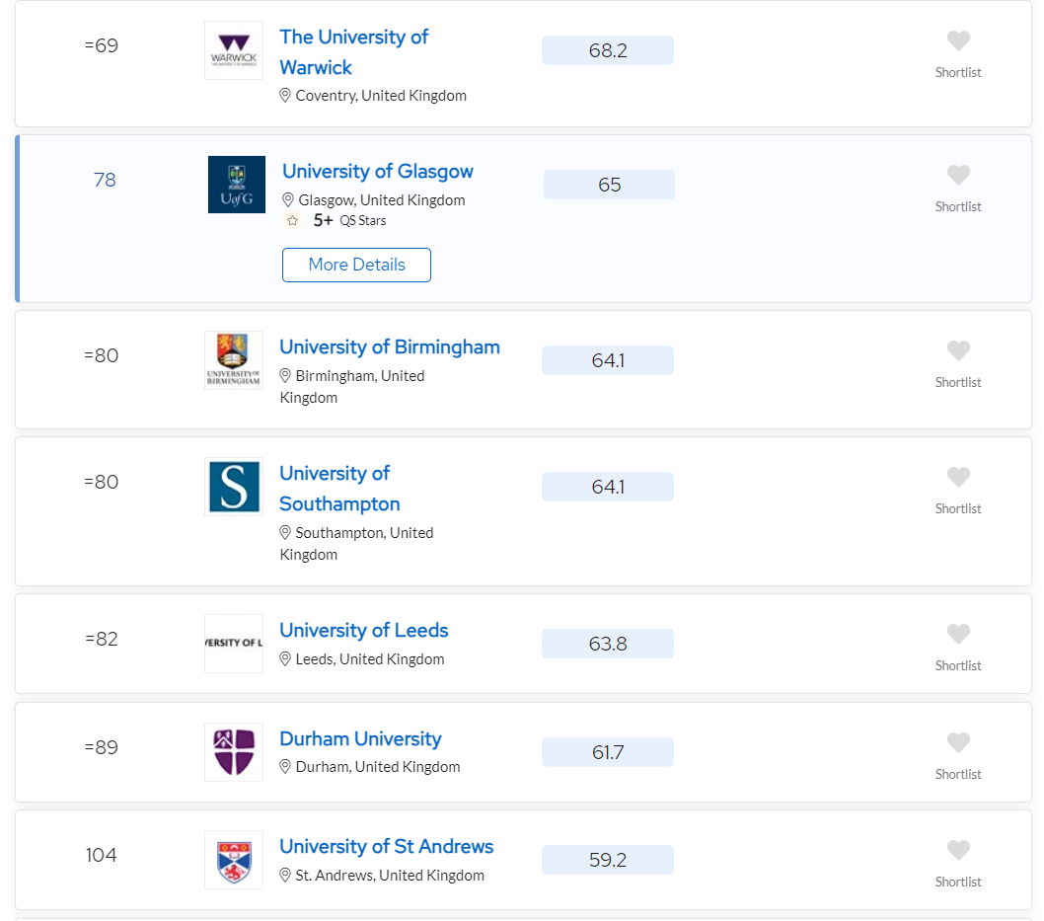The height and width of the screenshot is (921, 1044).
Task: Click the St Andrews shield logo
Action: click(234, 860)
